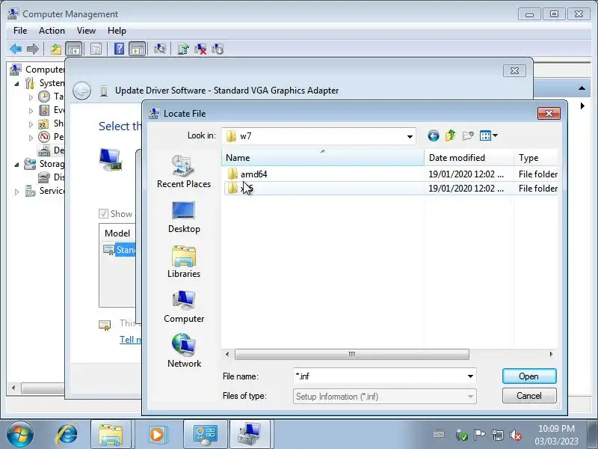Image resolution: width=598 pixels, height=449 pixels.
Task: Expand the Services and Applications node
Action: pyautogui.click(x=16, y=192)
